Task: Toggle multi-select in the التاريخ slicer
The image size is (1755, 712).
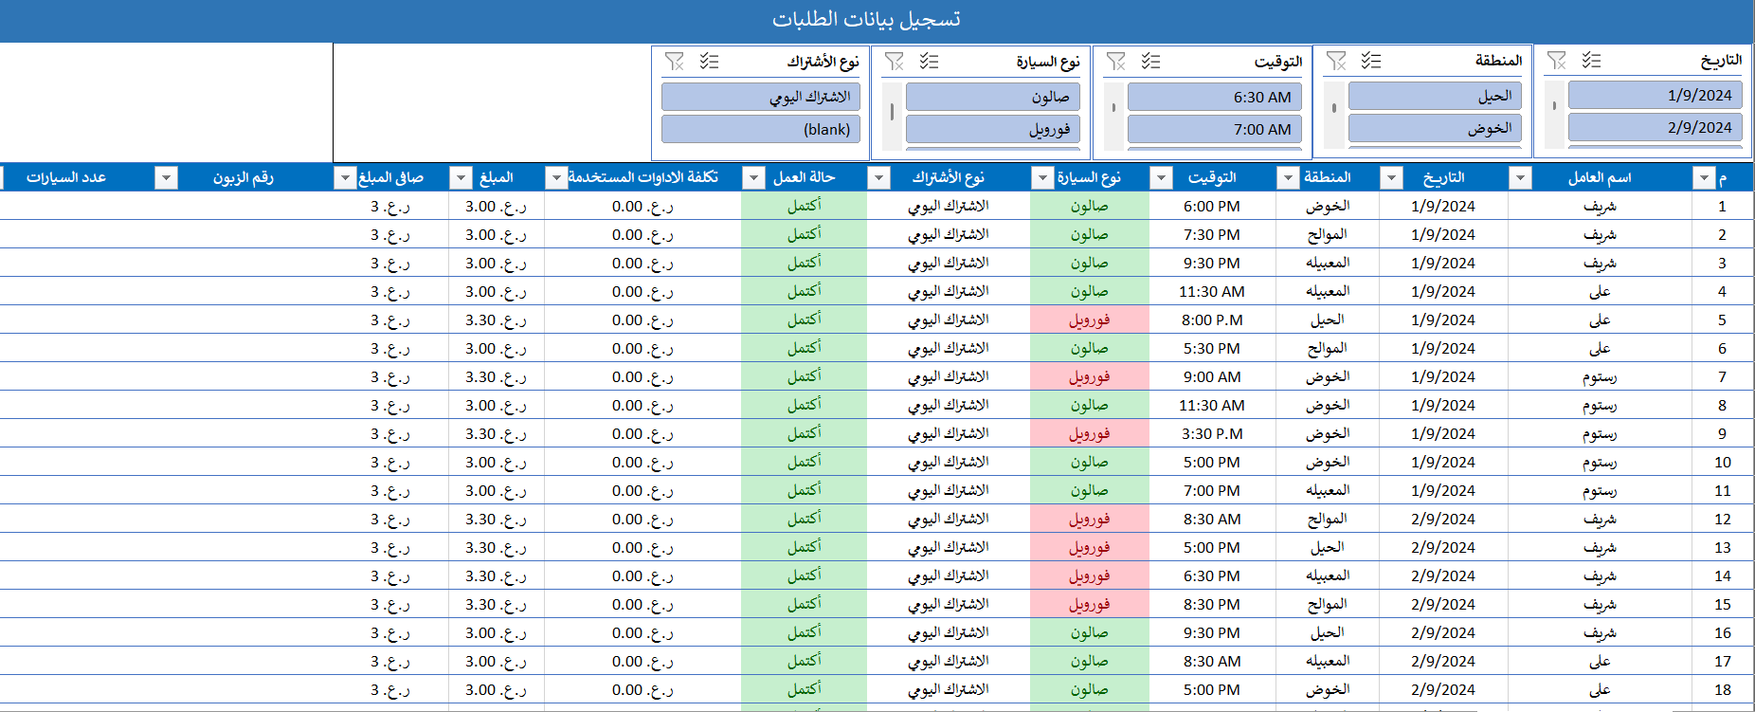Action: (1591, 61)
